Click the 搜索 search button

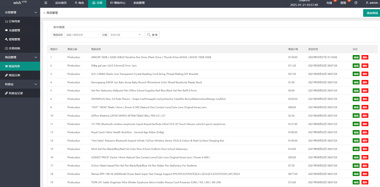pos(152,35)
